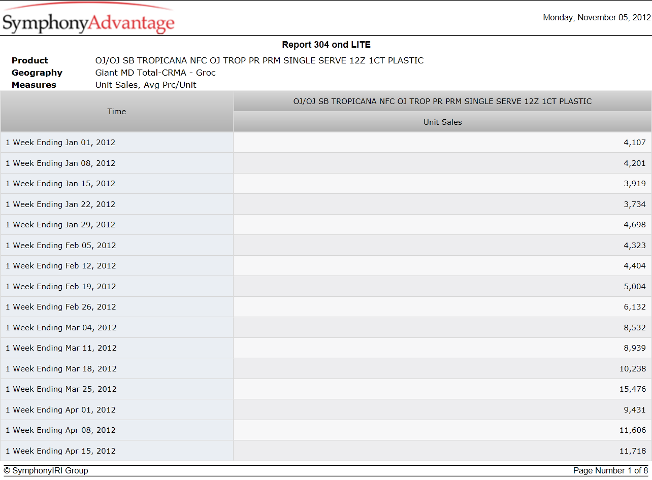Screen dimensions: 652x480
Task: Click the Page Number 1 of 8 footer
Action: click(x=610, y=470)
